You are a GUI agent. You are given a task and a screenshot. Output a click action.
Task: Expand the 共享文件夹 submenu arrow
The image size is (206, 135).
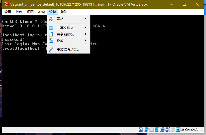point(86,28)
